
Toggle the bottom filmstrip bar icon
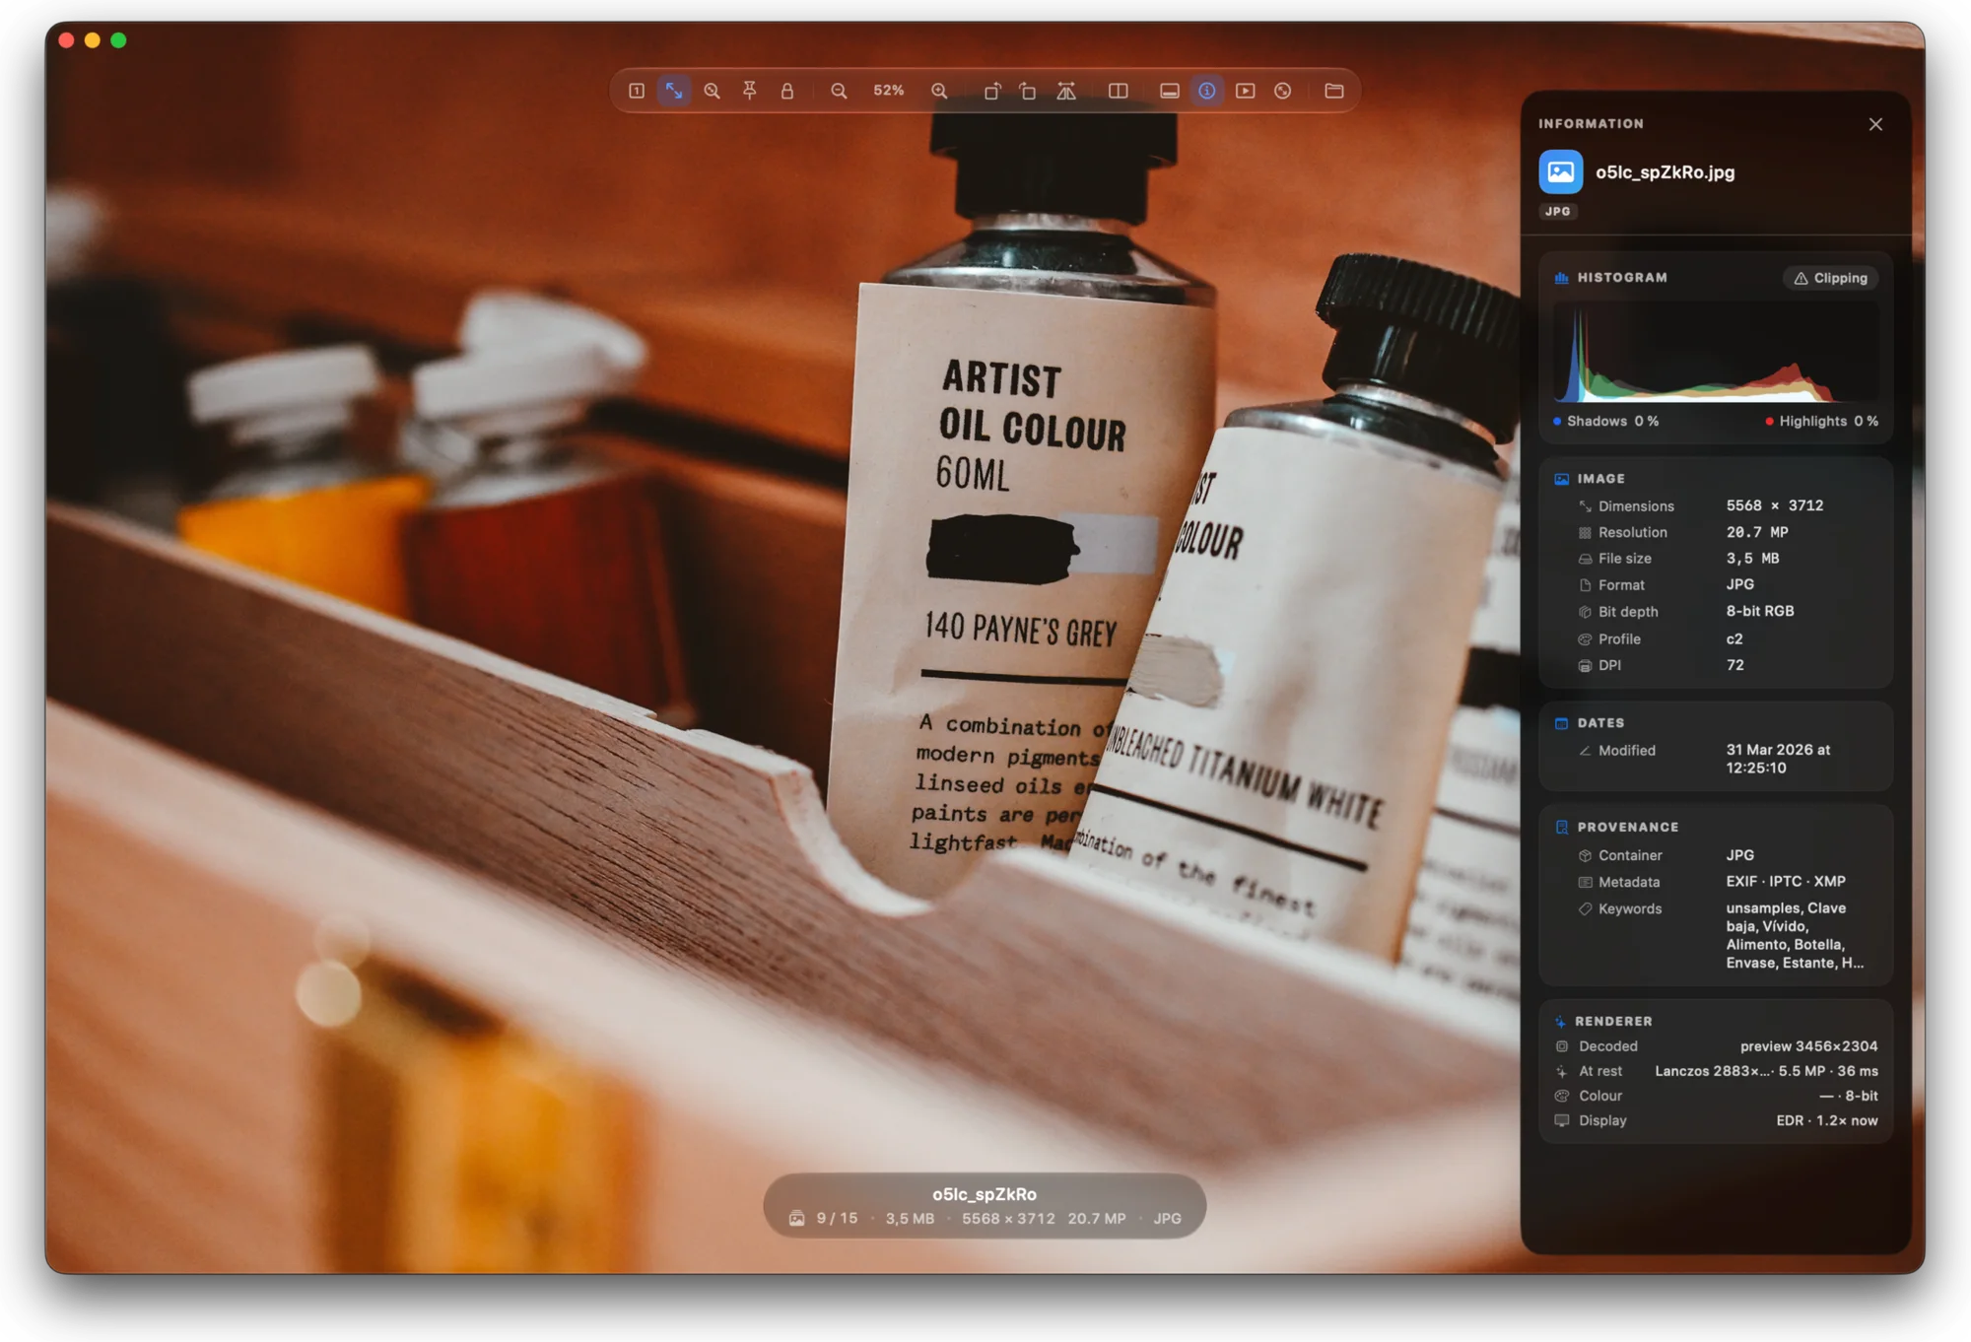coord(1170,91)
